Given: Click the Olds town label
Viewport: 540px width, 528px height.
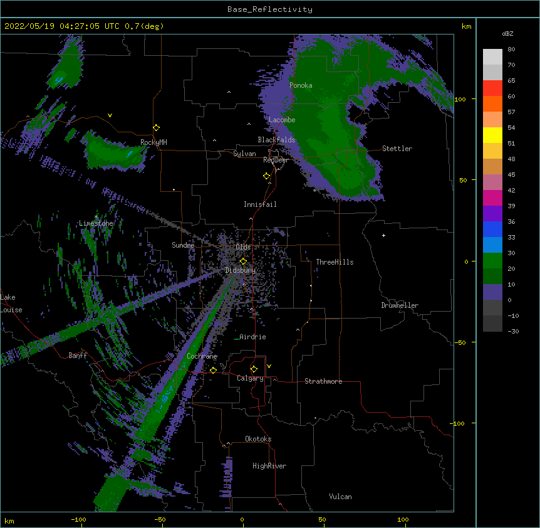Looking at the screenshot, I should 243,247.
